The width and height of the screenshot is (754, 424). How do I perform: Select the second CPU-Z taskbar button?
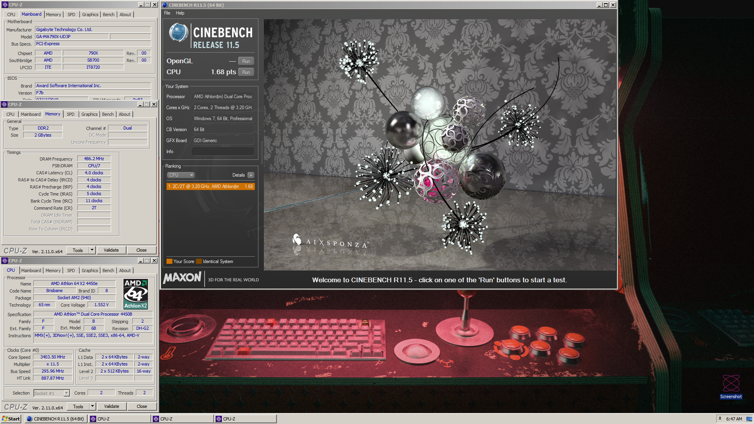(183, 419)
